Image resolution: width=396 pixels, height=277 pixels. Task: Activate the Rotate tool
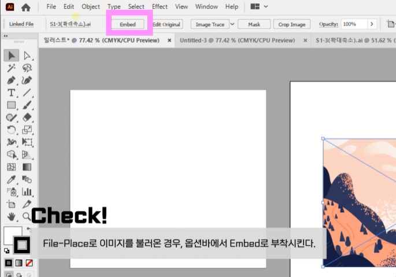[x=12, y=130]
